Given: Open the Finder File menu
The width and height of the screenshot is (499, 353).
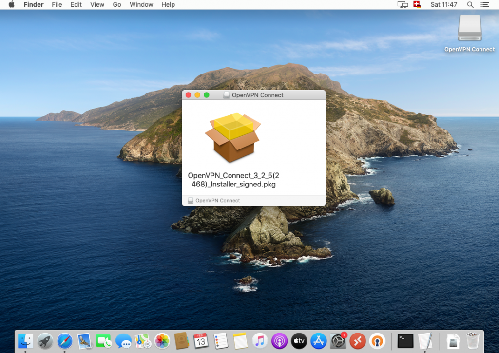Looking at the screenshot, I should click(x=57, y=5).
